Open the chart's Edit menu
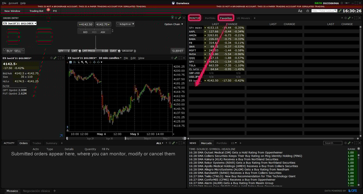This screenshot has height=194, width=363. (x=133, y=58)
